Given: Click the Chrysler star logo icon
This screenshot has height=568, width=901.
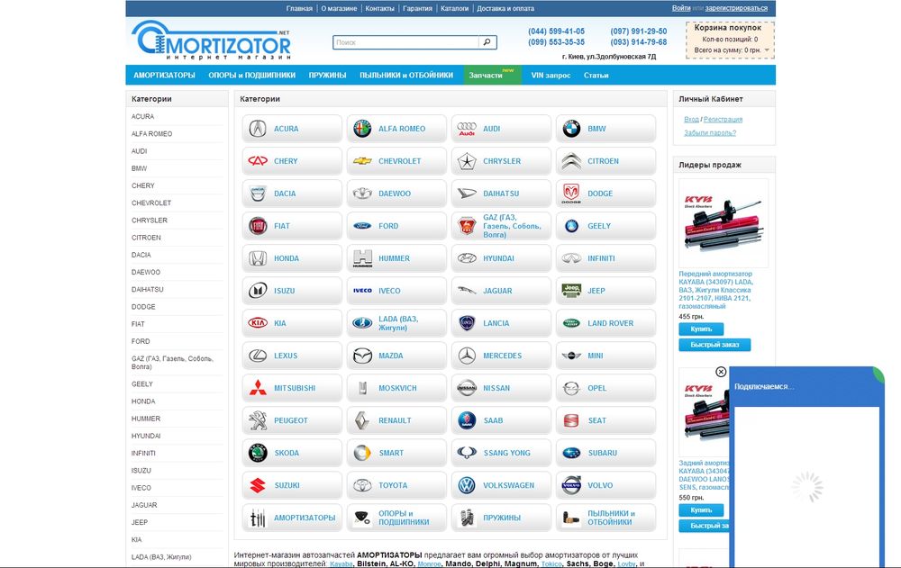Looking at the screenshot, I should (x=467, y=161).
